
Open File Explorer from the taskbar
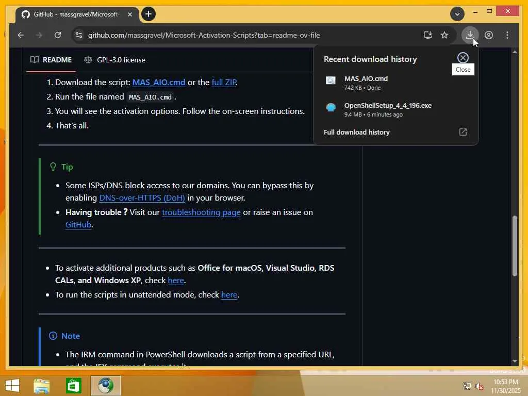click(x=41, y=386)
